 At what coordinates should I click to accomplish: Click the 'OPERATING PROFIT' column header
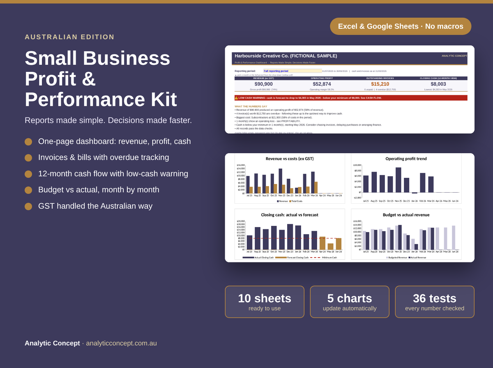(322, 78)
